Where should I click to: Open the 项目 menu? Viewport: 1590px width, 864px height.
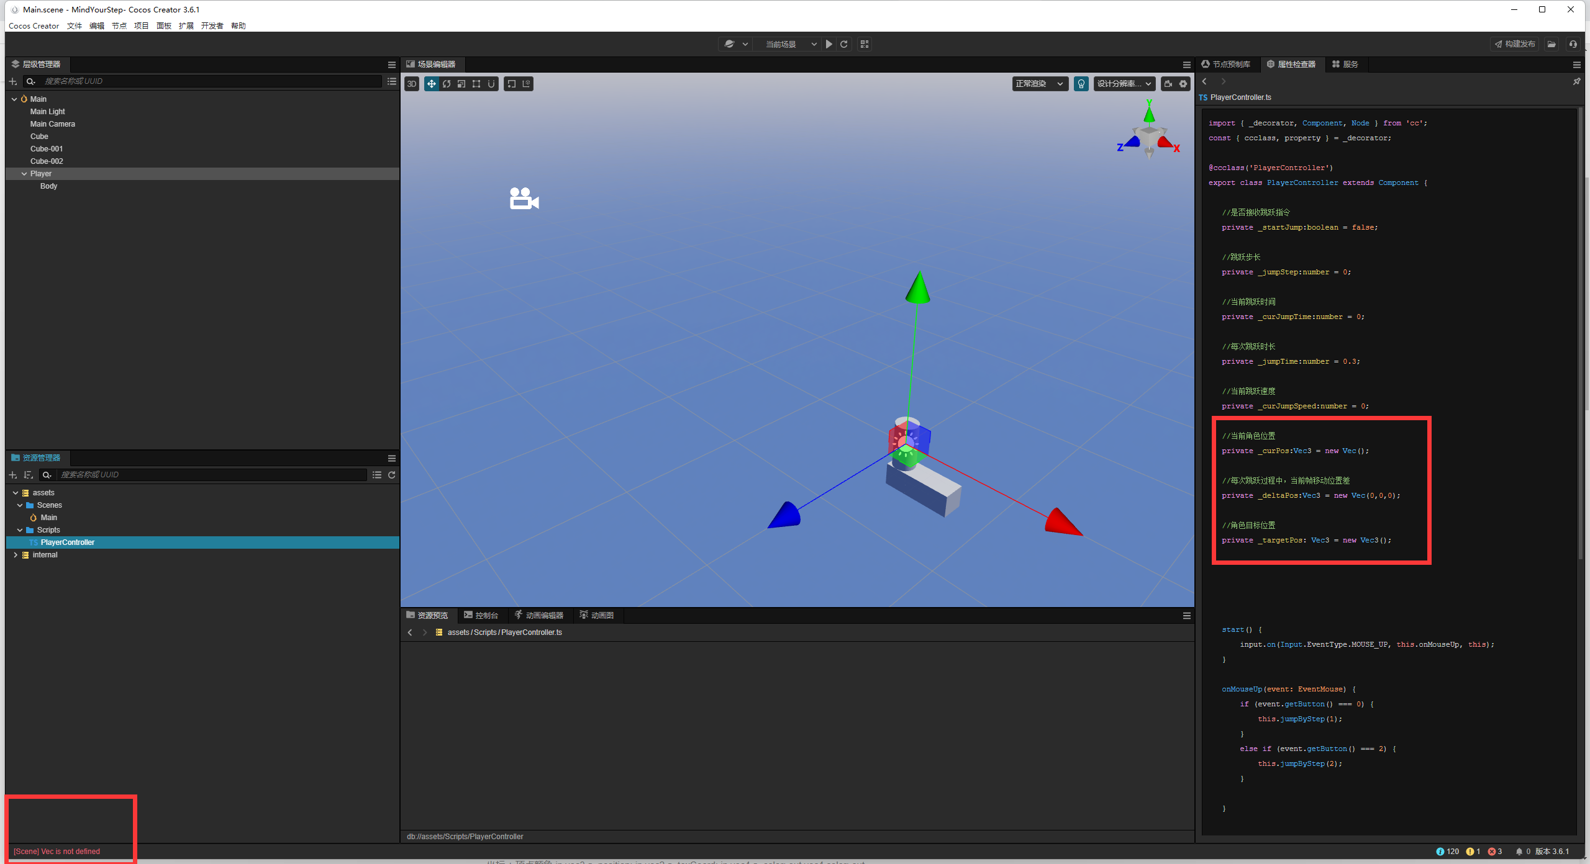coord(142,25)
